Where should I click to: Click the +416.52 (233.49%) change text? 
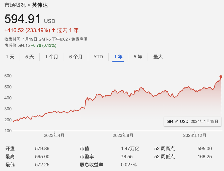27,30
